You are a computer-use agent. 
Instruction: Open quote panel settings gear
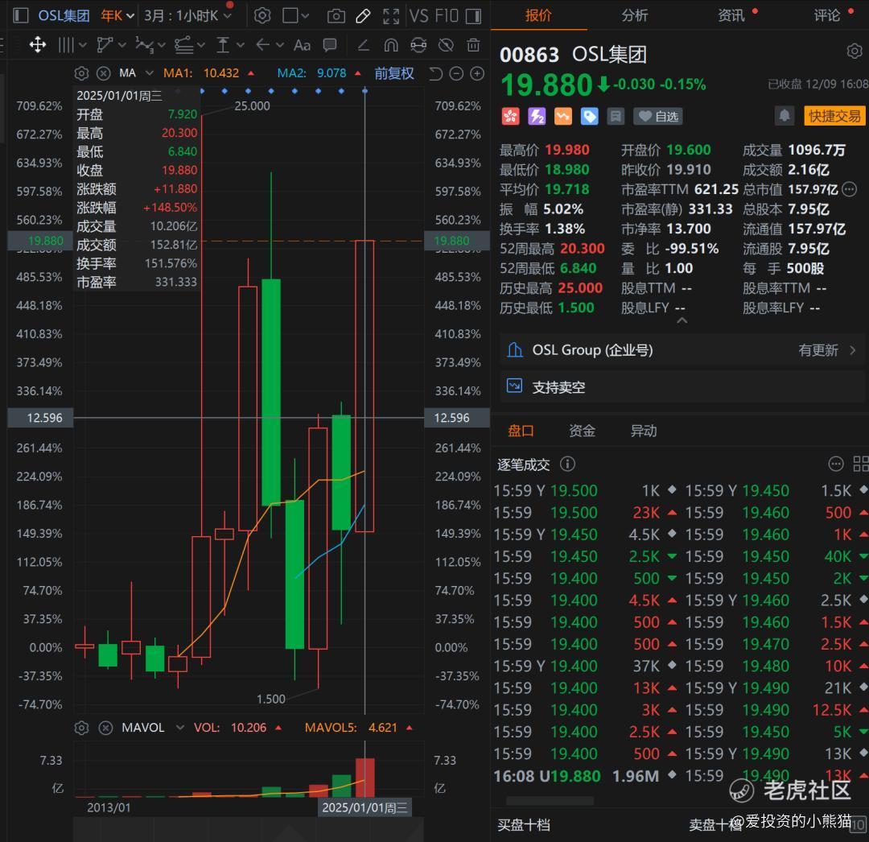[x=855, y=52]
